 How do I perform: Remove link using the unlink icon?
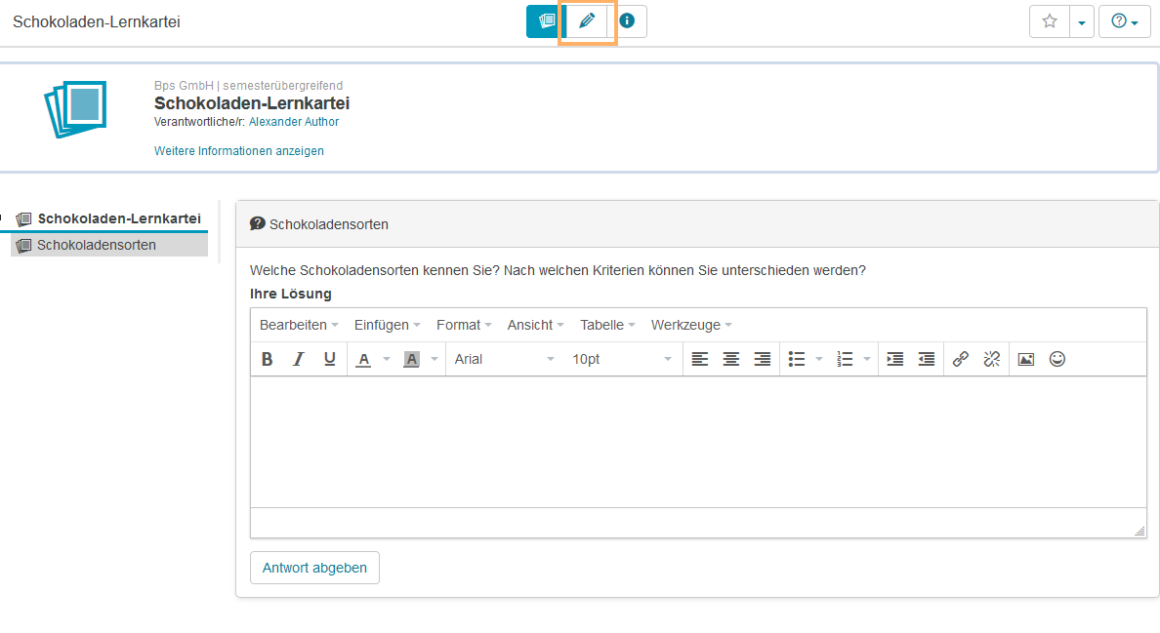[991, 359]
